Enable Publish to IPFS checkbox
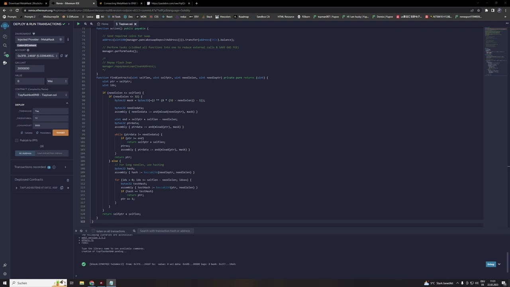510x287 pixels. click(17, 140)
